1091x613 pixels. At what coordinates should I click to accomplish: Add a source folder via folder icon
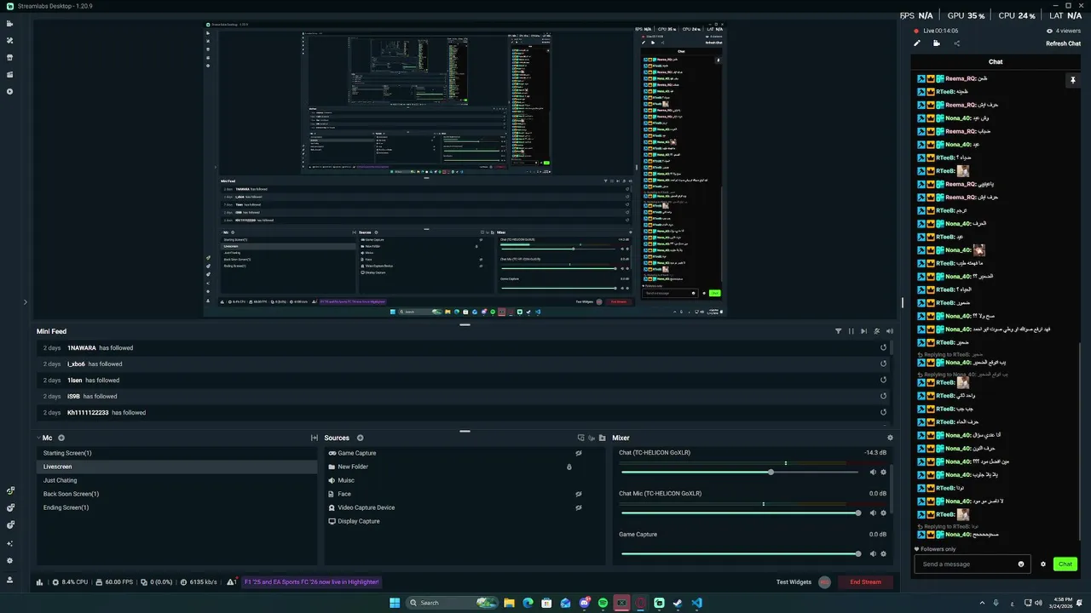(602, 438)
